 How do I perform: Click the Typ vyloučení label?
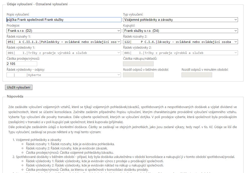(133, 15)
